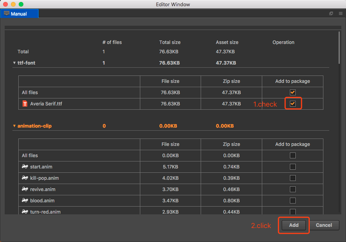Select the turn-red.anim file name
The width and height of the screenshot is (346, 242).
pyautogui.click(x=45, y=212)
